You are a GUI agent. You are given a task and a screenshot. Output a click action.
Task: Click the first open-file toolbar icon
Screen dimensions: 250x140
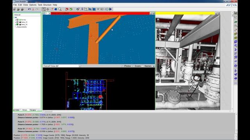coord(15,9)
